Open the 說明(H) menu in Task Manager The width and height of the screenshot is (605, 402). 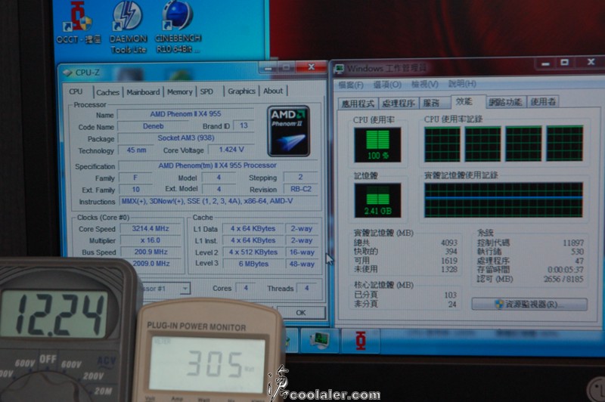coord(462,84)
